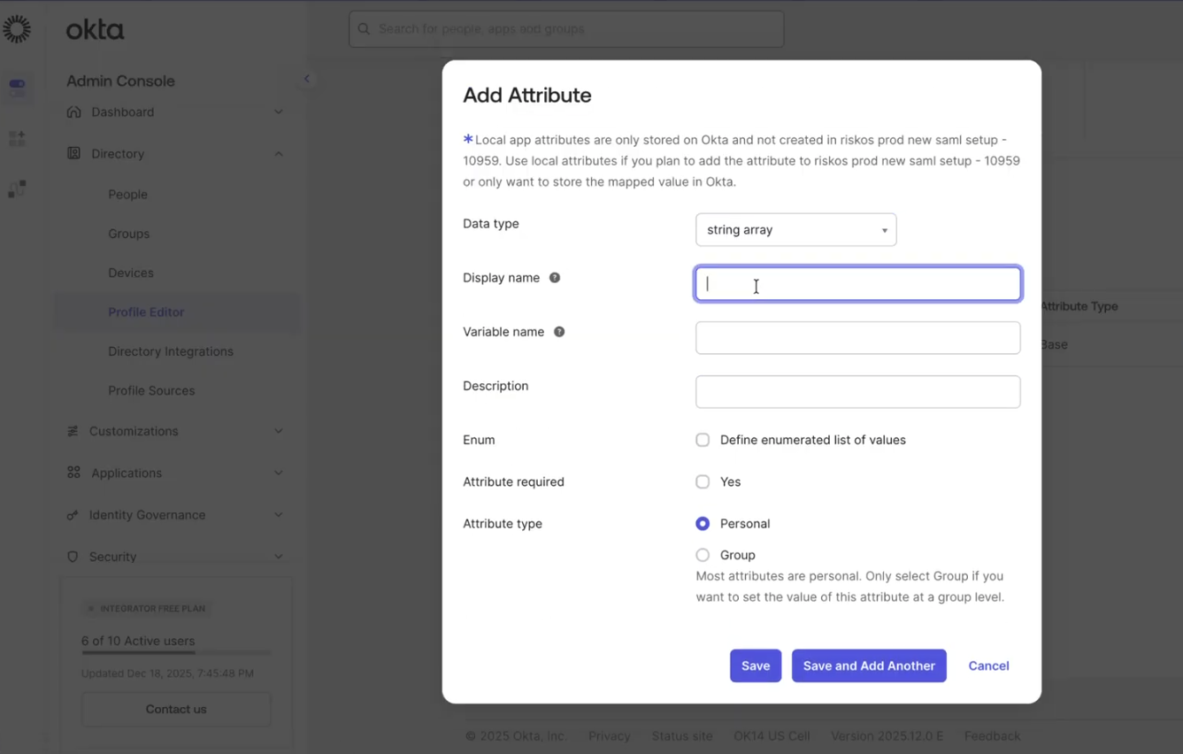Open the Data type dropdown

(x=796, y=230)
